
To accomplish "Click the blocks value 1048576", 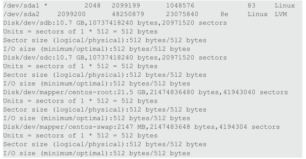I will click(180, 6).
